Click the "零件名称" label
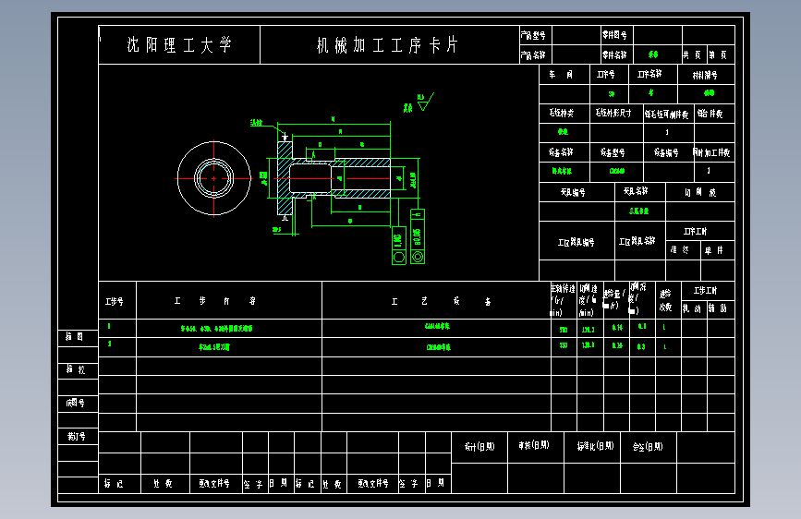Viewport: 801px width, 519px height. (614, 54)
